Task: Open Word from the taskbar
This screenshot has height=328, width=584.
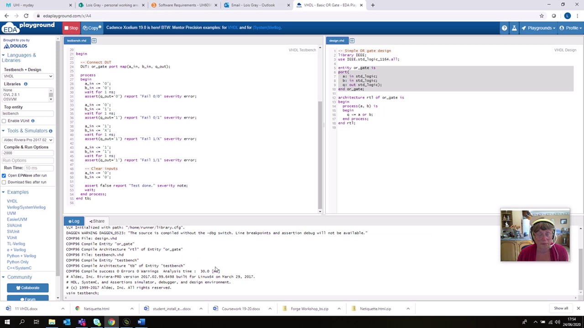Action: [141, 323]
